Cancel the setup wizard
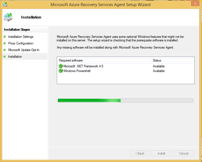 184,153
